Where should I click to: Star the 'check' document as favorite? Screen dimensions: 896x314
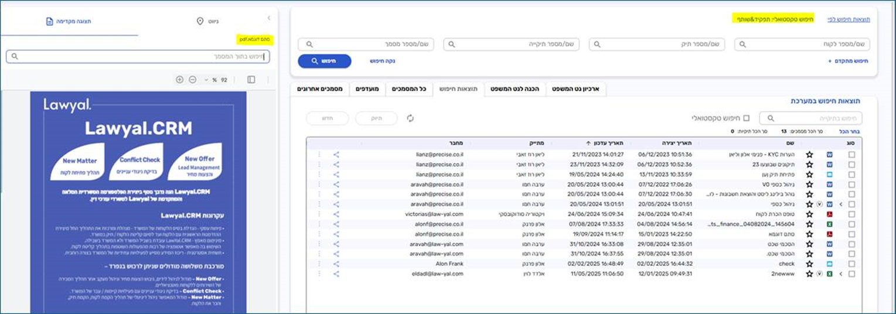(809, 264)
